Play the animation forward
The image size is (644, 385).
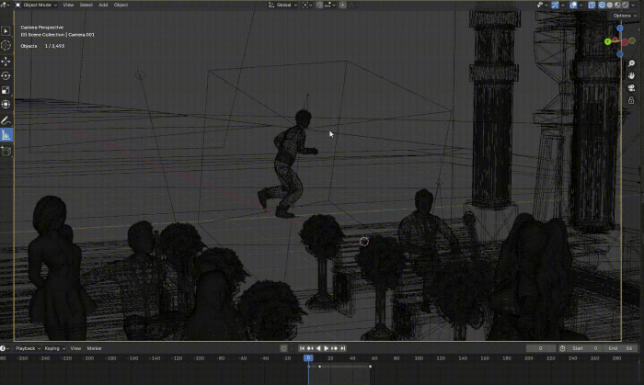(x=326, y=348)
